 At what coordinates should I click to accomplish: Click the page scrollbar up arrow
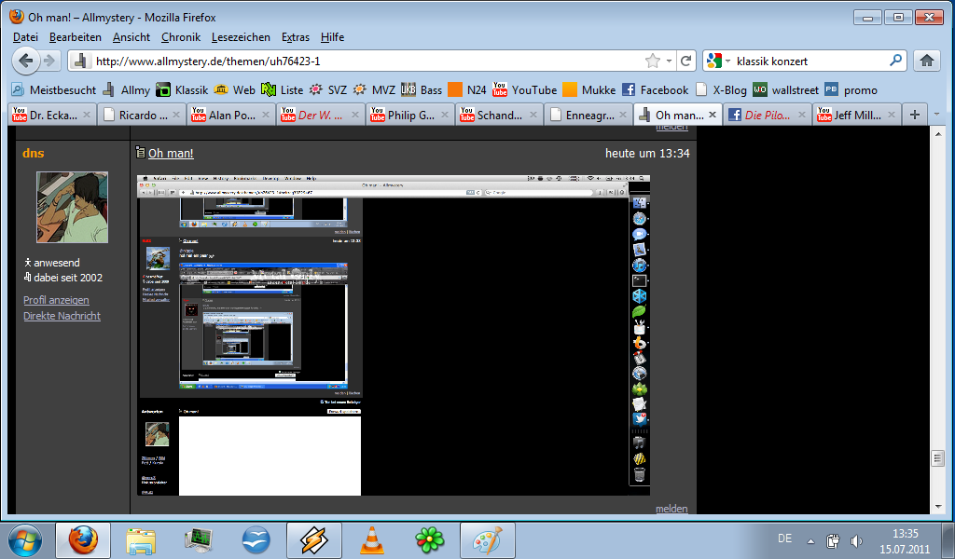[x=937, y=133]
